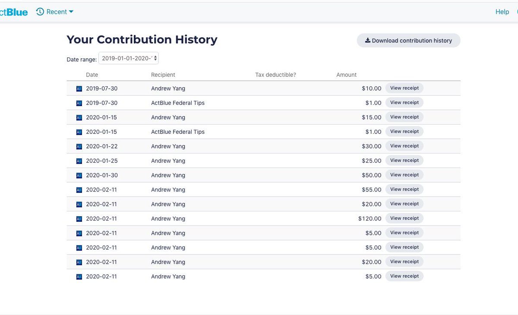View receipt for the $120.00 donation
This screenshot has width=518, height=315.
(404, 218)
